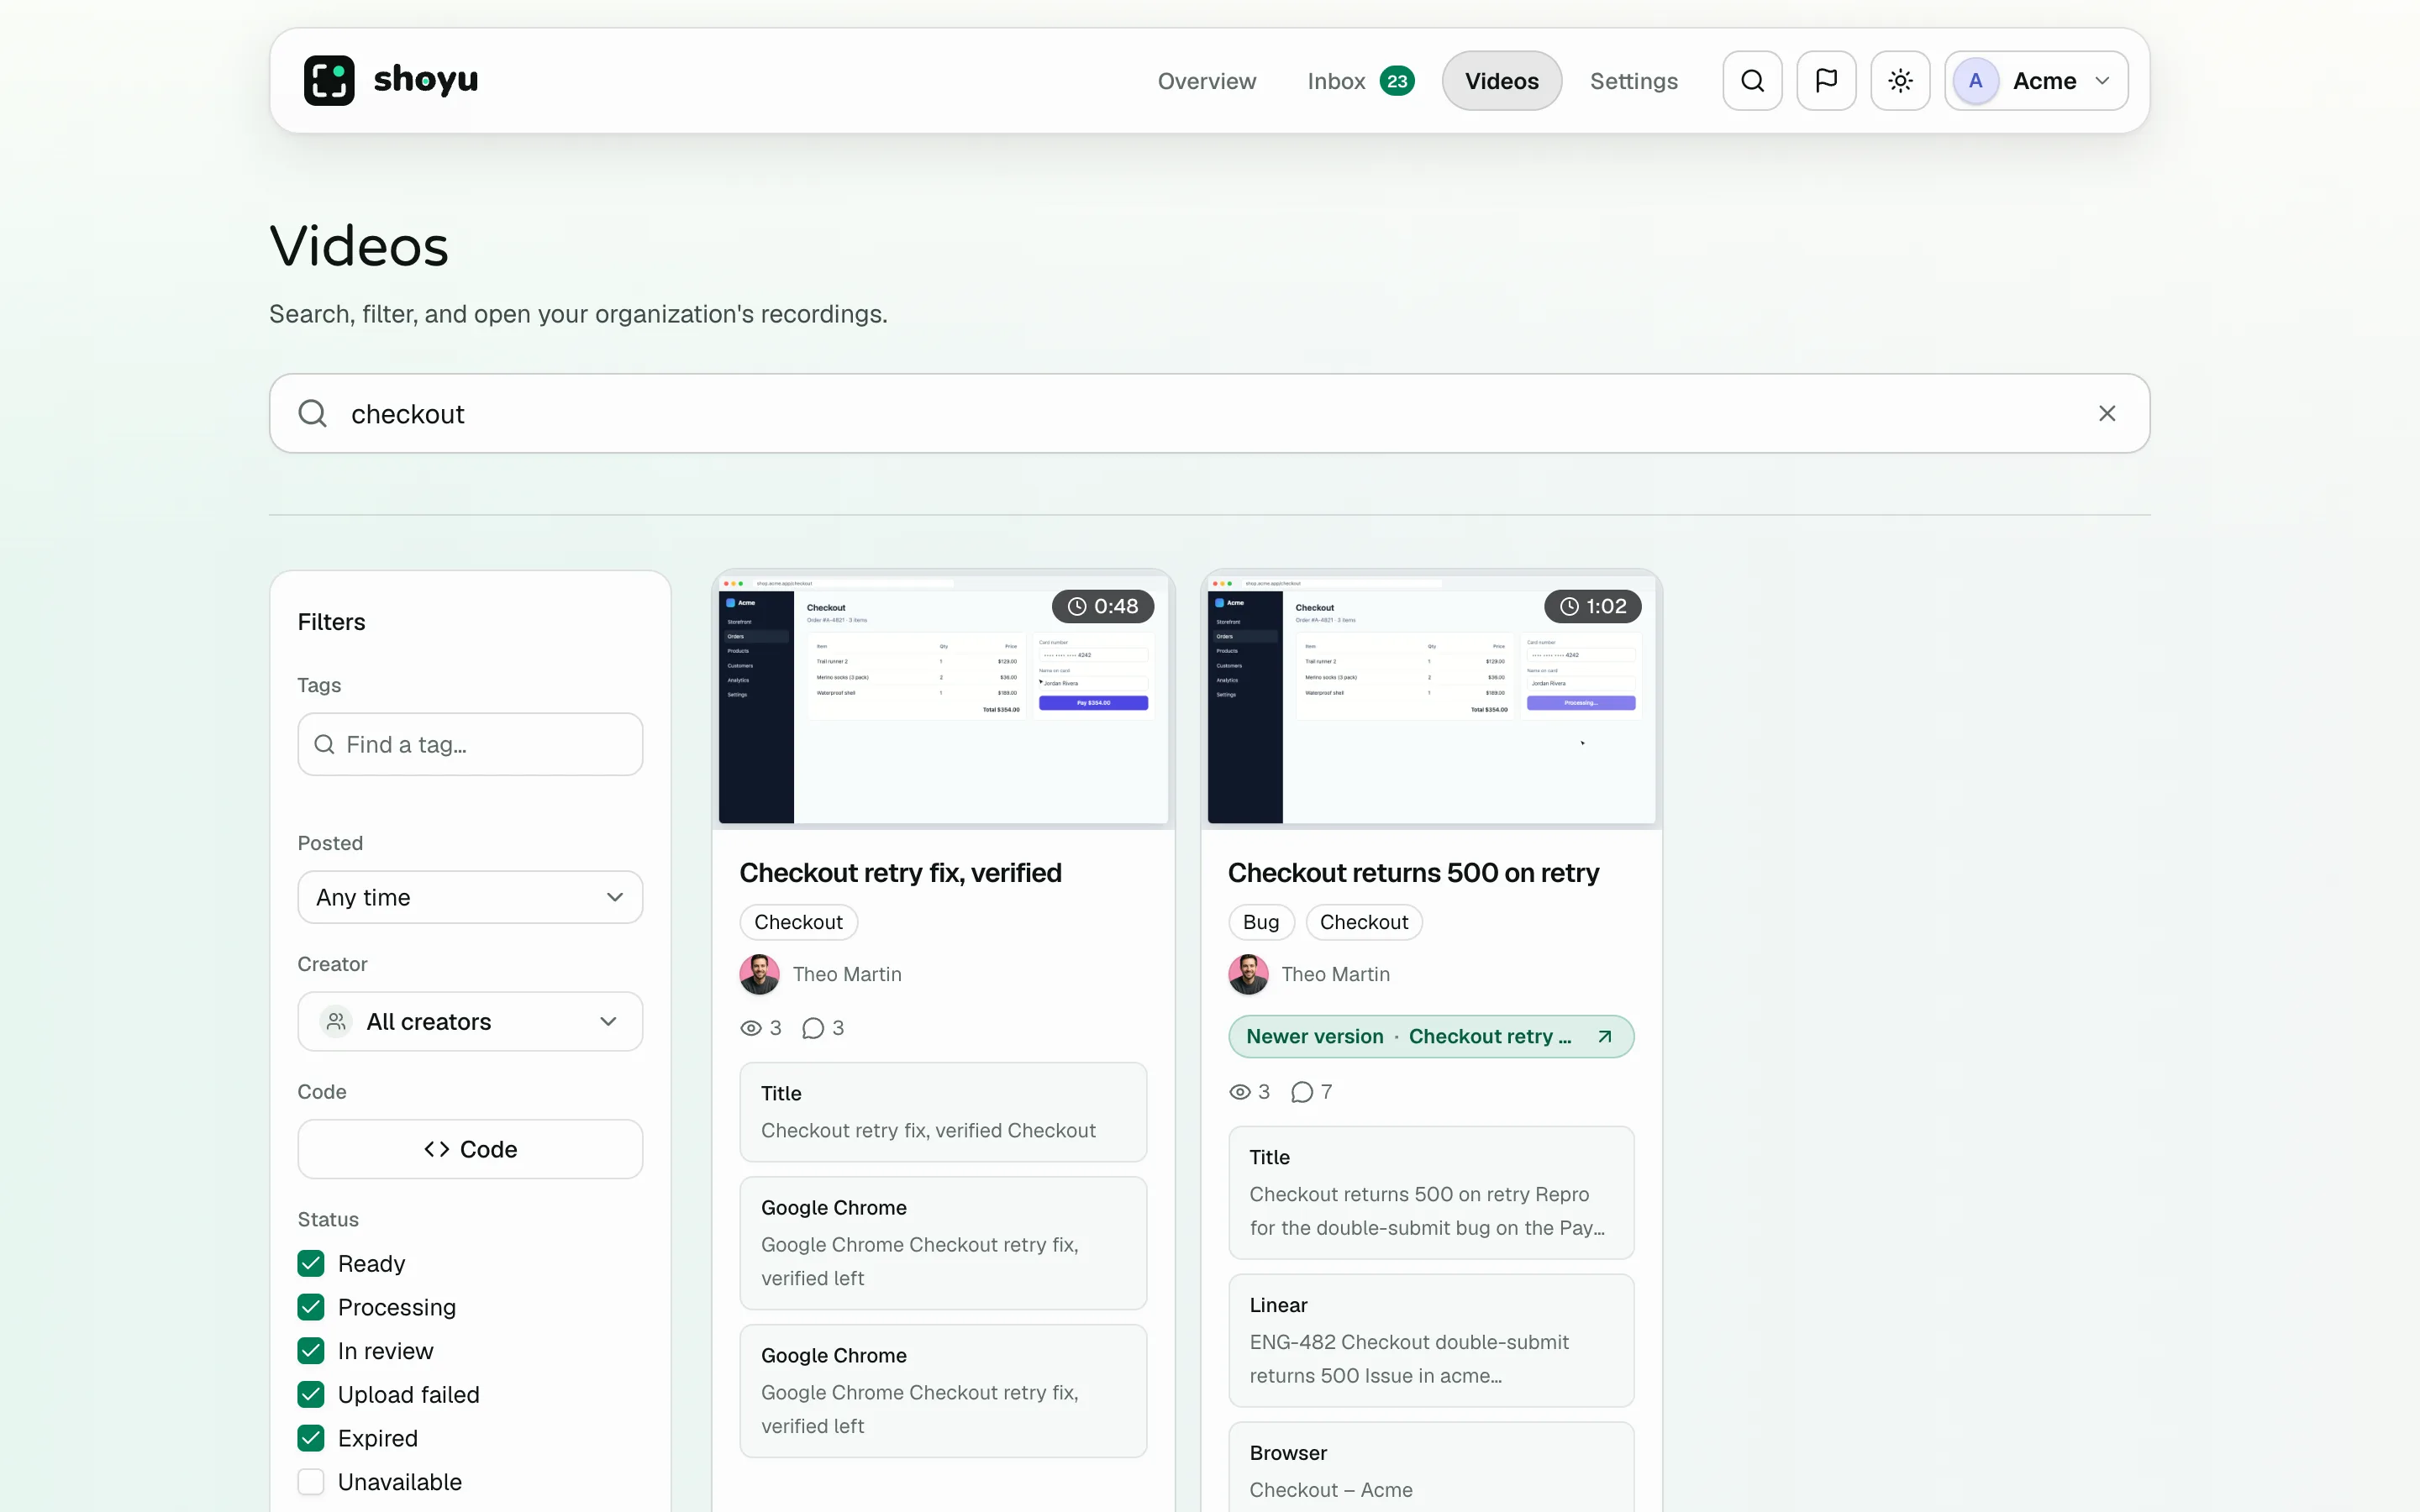Click the Linear ENG-482 match box
The width and height of the screenshot is (2420, 1512).
[x=1431, y=1340]
